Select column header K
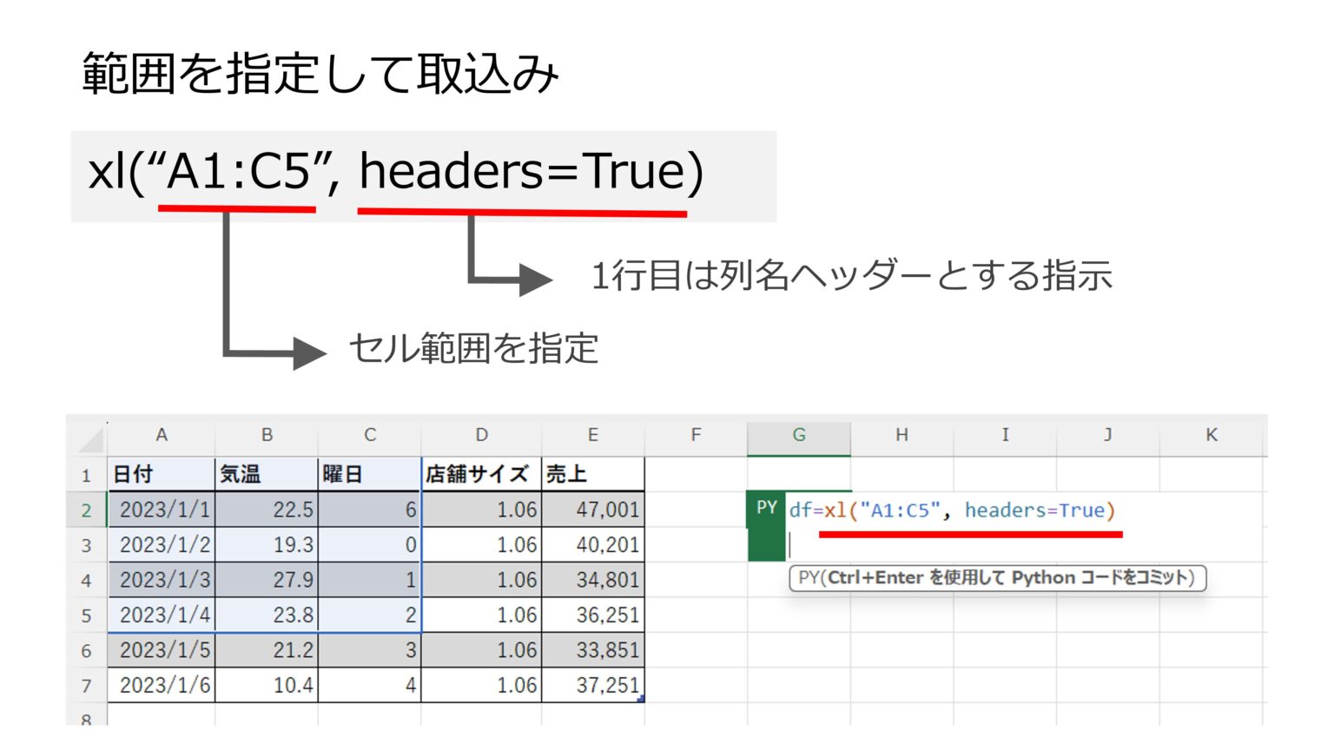The width and height of the screenshot is (1334, 750). 1211,435
